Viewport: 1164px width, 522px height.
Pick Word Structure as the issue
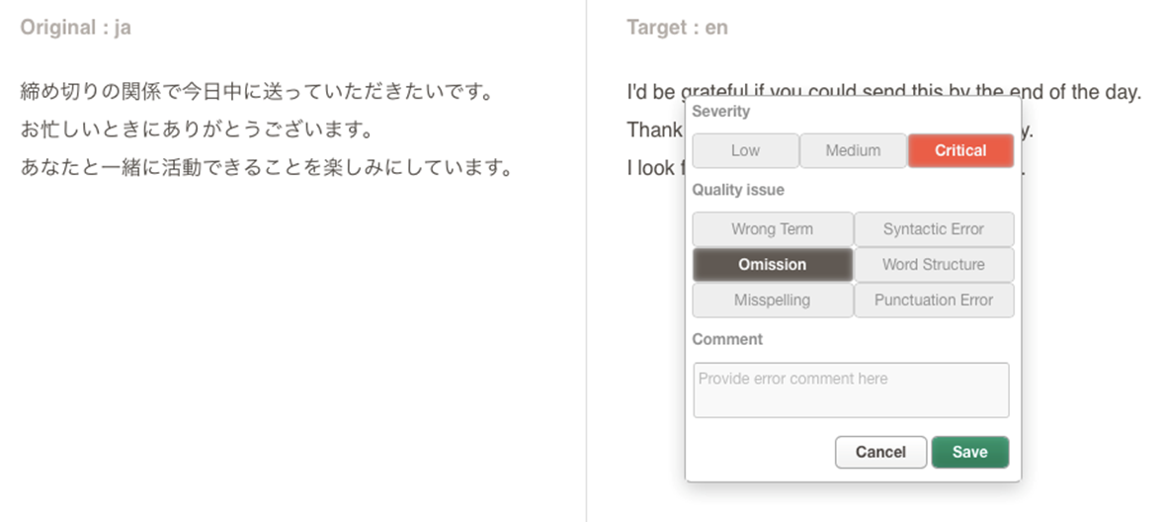pos(934,264)
